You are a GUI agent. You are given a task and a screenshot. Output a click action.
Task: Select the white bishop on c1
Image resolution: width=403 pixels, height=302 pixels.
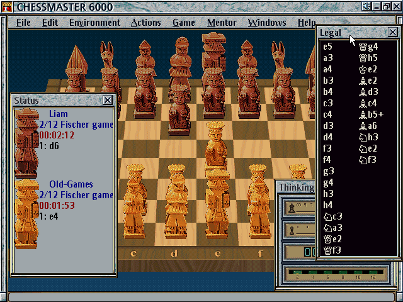pyautogui.click(x=134, y=207)
